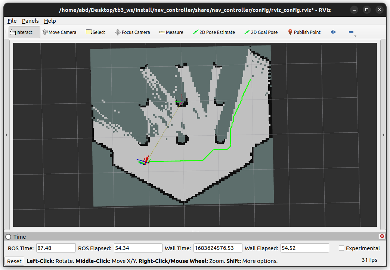390x270 pixels.
Task: Remove a tool with the minus icon
Action: click(x=351, y=32)
